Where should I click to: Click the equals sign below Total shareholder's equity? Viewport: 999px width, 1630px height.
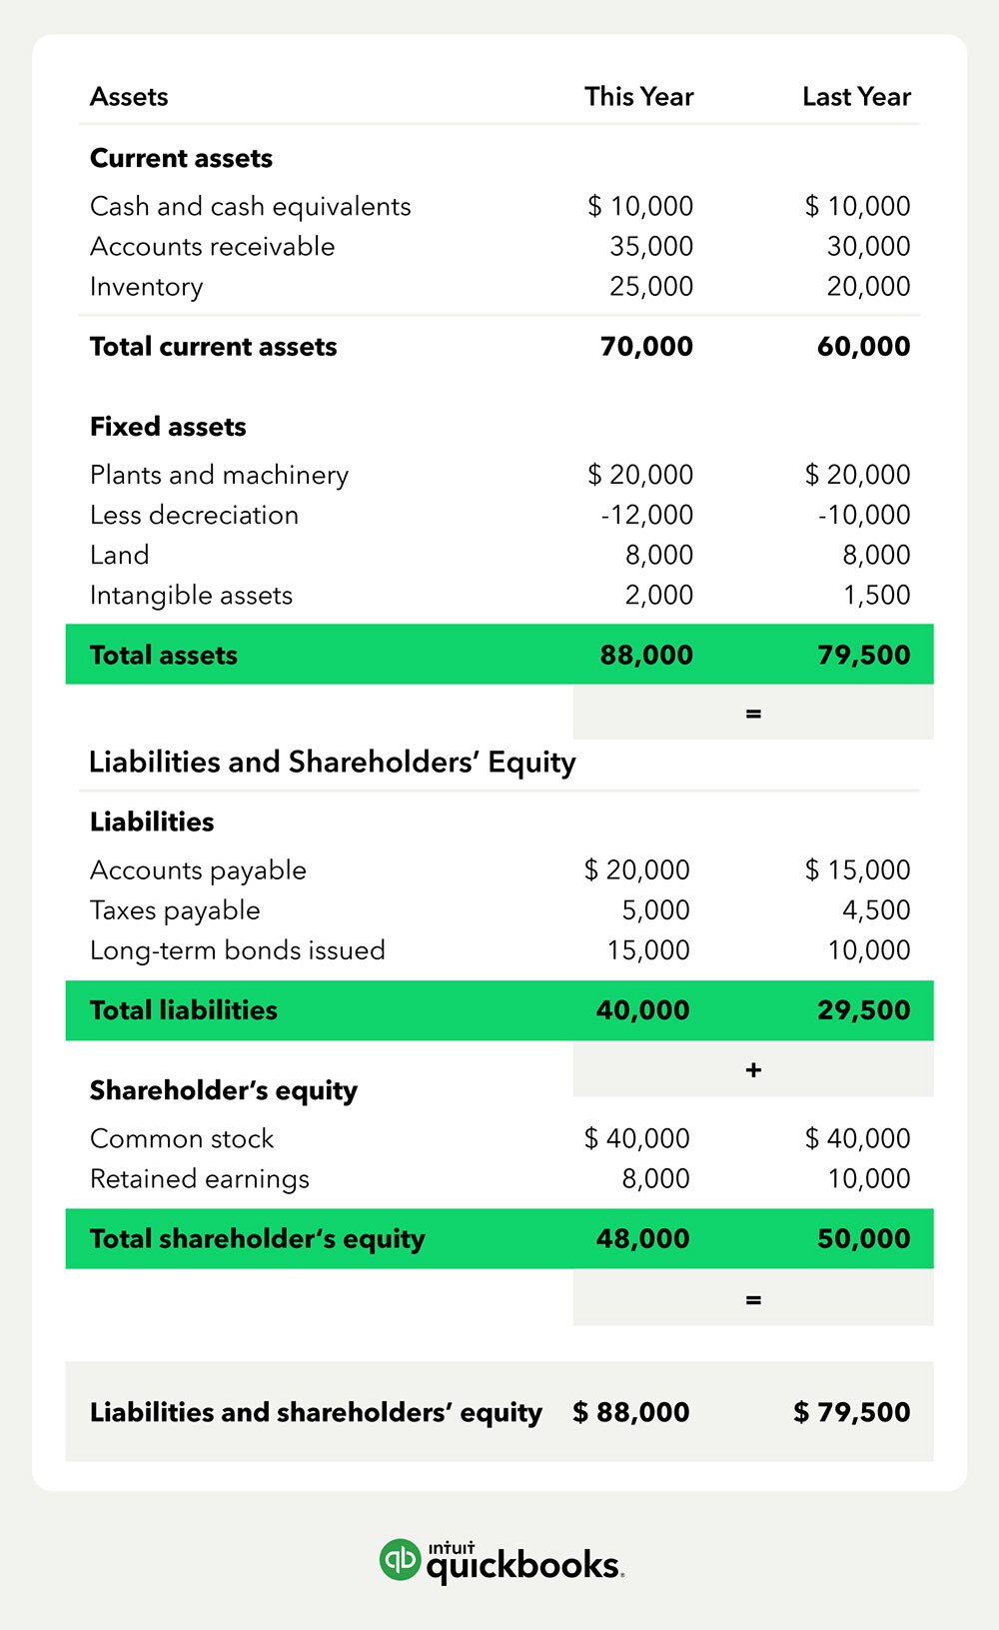(x=753, y=1299)
